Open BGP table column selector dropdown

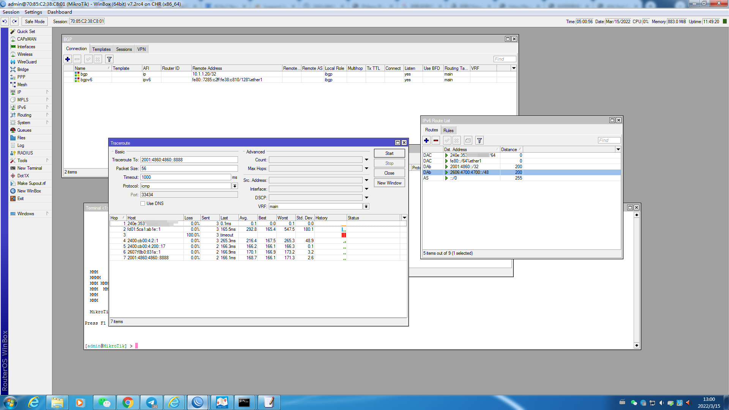tap(514, 68)
